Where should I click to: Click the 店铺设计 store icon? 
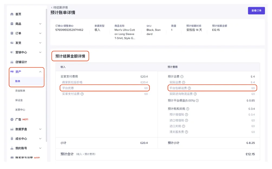[x=12, y=62]
